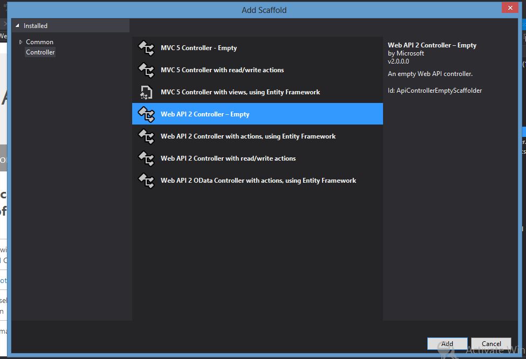Click the details heading Web API 2 Controller – Empty
526x359 pixels.
coord(432,45)
